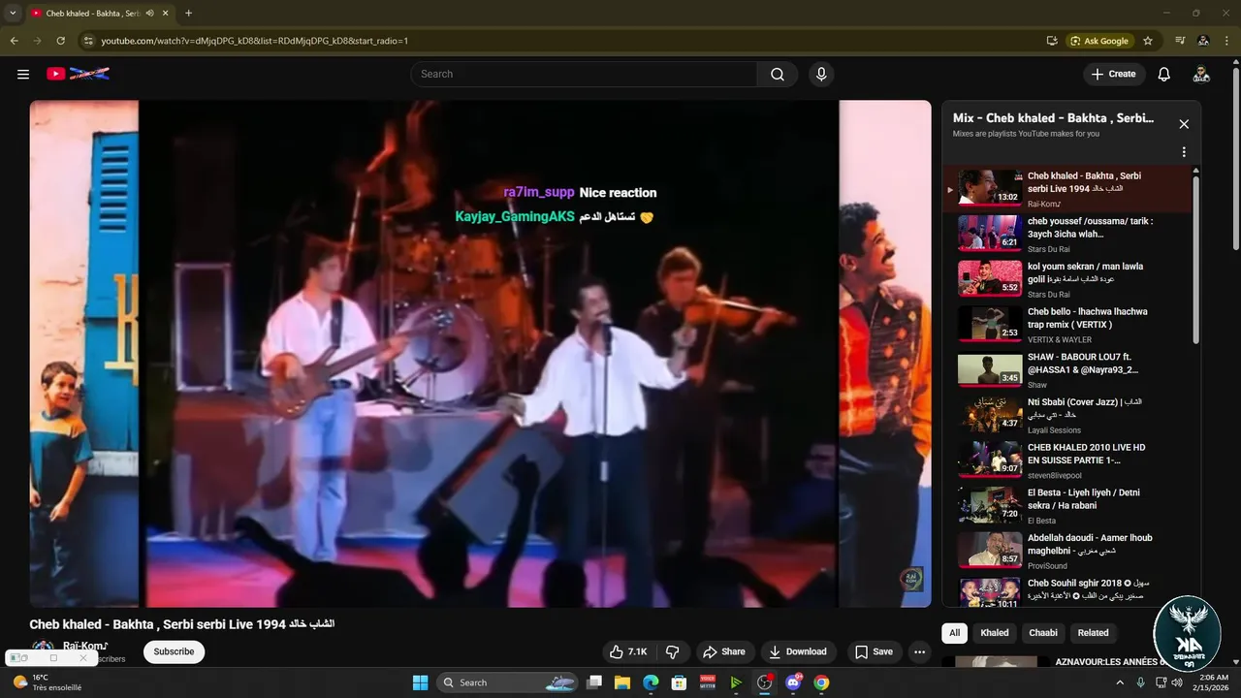Select the Khaled filter chip
Viewport: 1241px width, 698px height.
(x=994, y=633)
